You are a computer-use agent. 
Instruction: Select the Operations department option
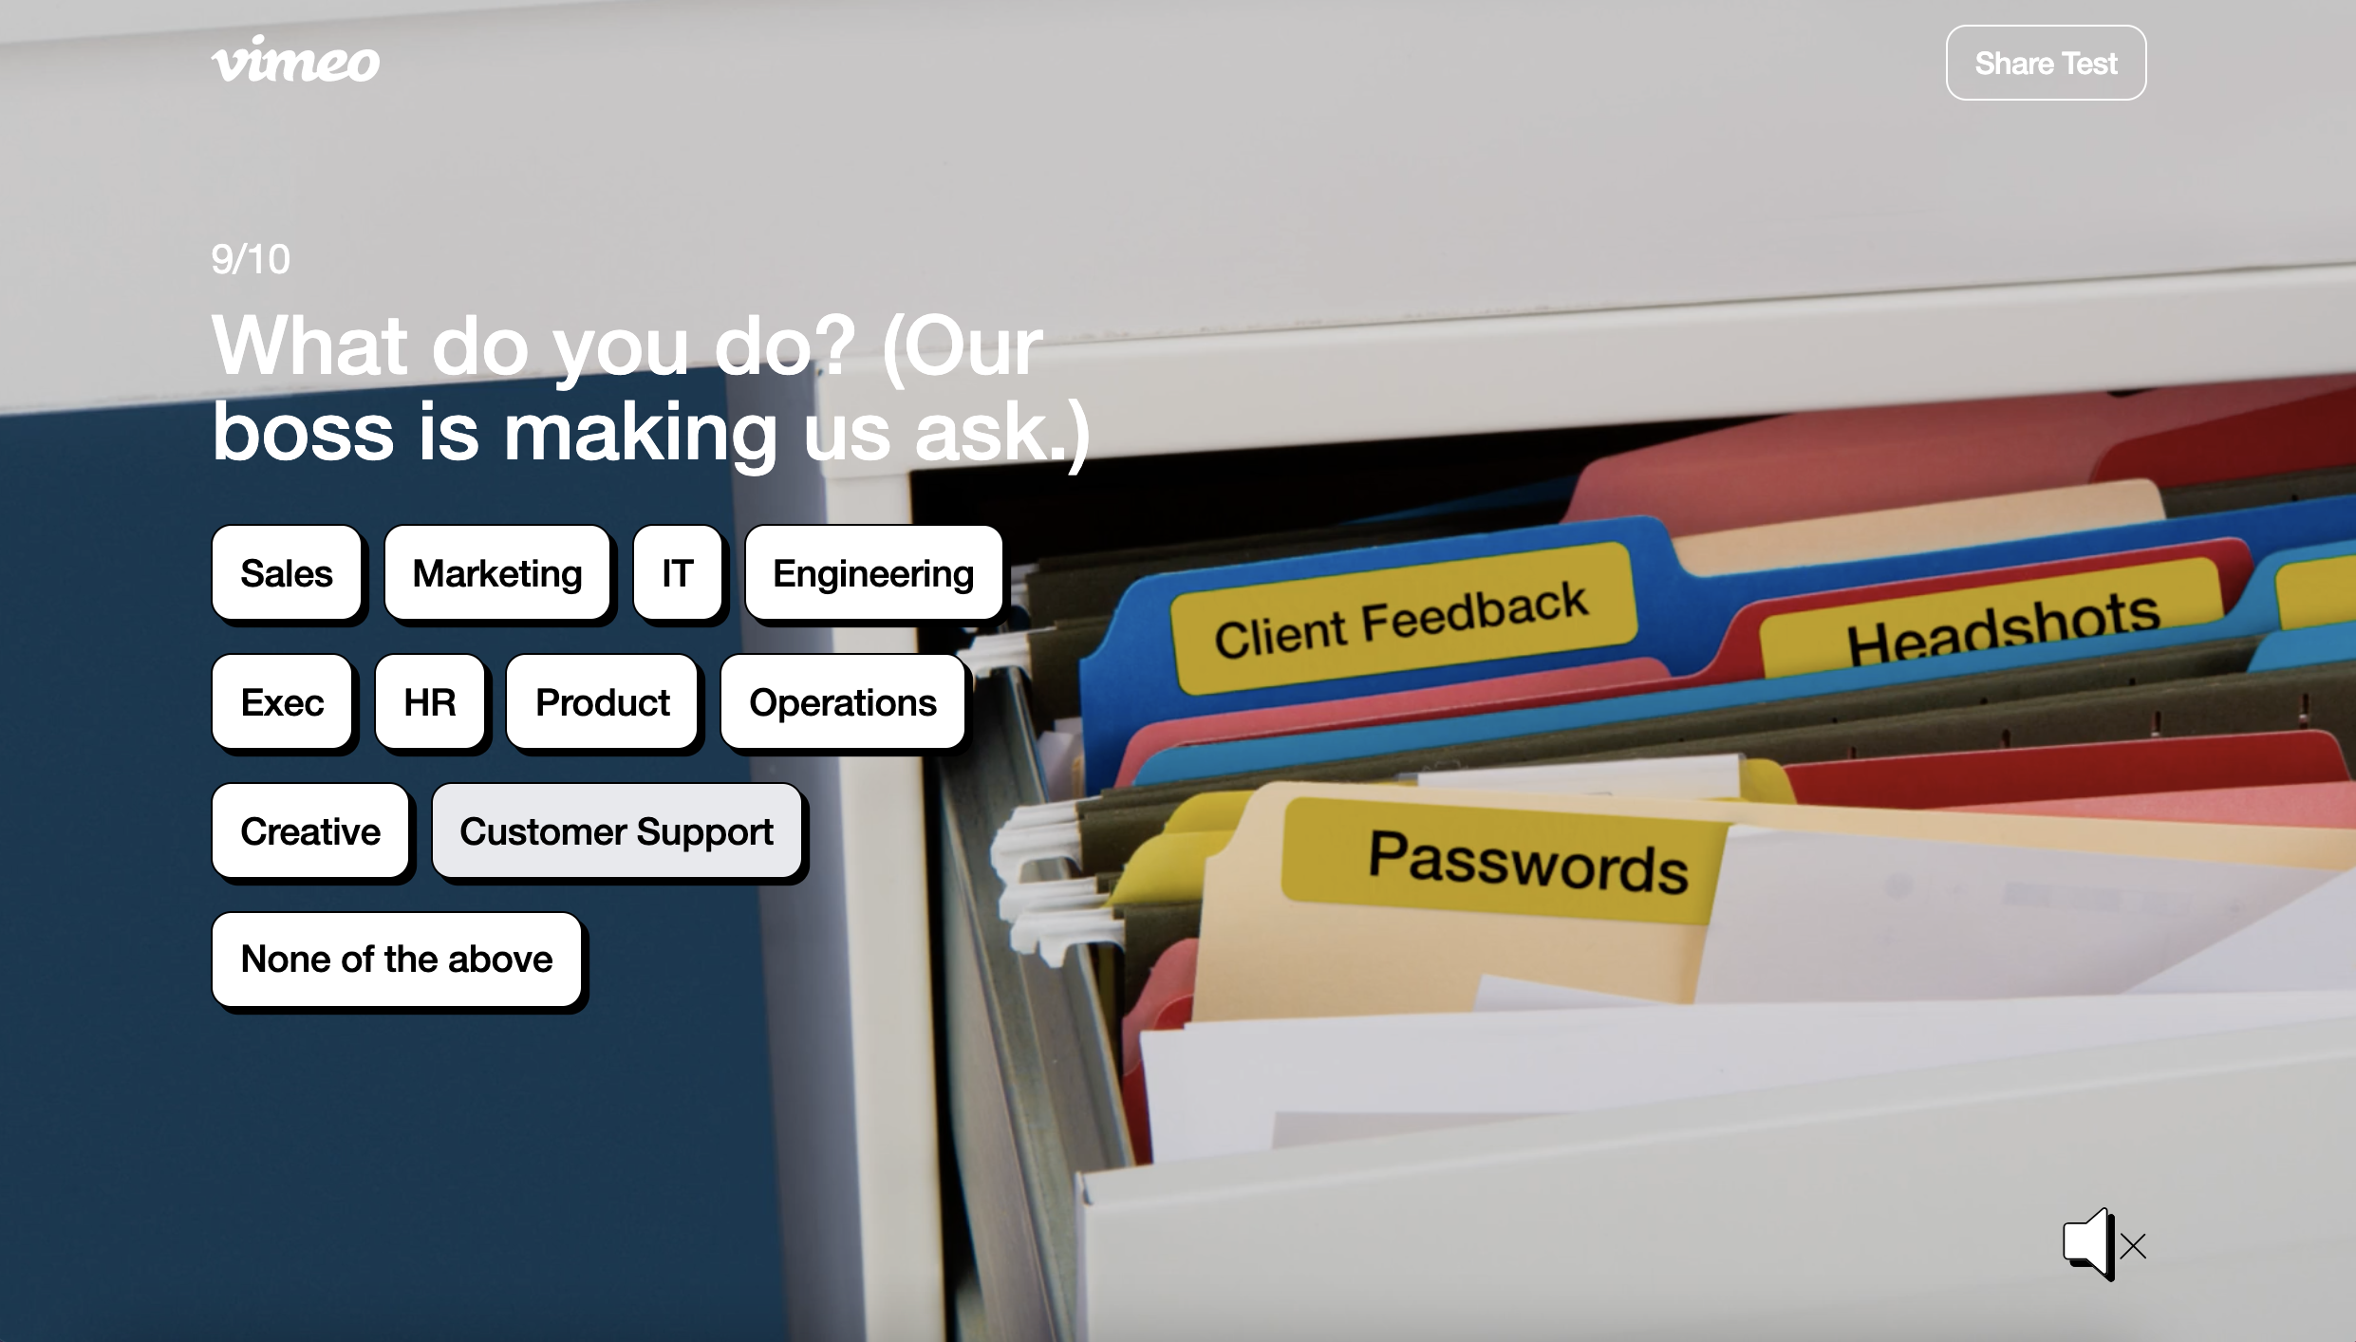point(843,702)
